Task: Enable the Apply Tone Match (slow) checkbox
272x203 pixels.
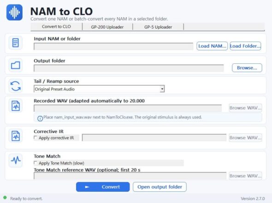Action: point(35,163)
